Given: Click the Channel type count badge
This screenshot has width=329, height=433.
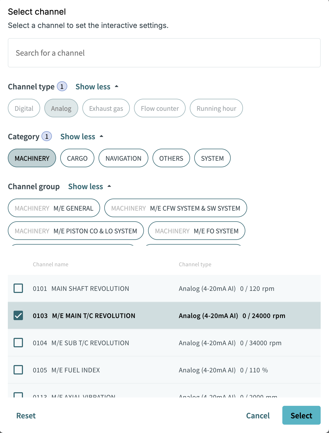Looking at the screenshot, I should click(x=62, y=86).
